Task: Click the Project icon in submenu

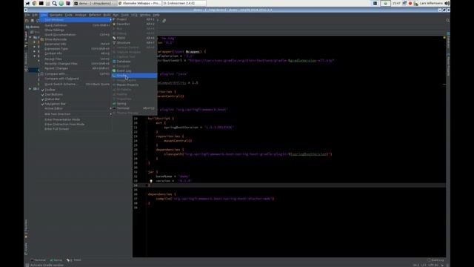Action: click(114, 19)
